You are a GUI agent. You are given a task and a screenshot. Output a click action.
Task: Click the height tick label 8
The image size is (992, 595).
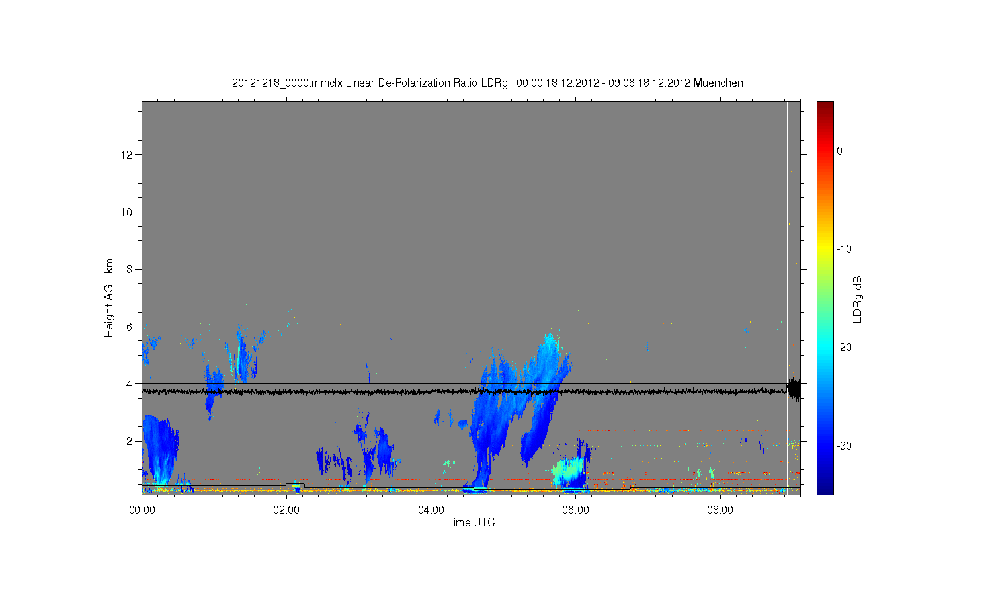click(130, 269)
